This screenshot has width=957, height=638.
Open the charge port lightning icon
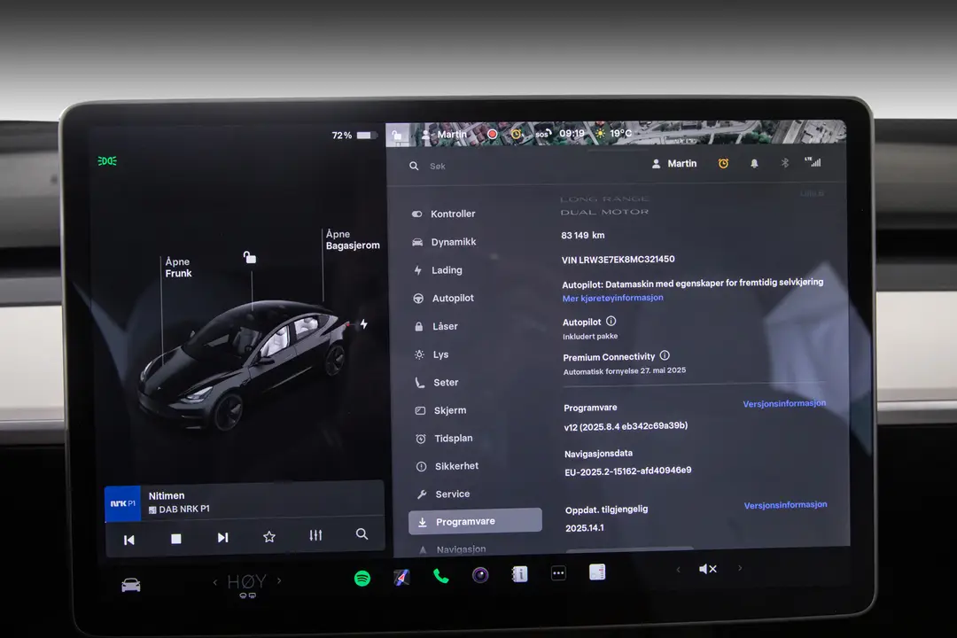(x=364, y=323)
